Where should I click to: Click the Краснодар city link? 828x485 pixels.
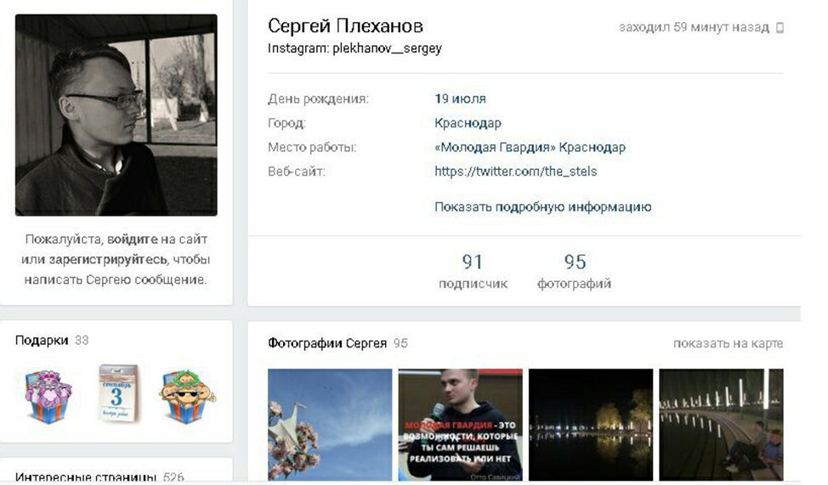[x=468, y=123]
